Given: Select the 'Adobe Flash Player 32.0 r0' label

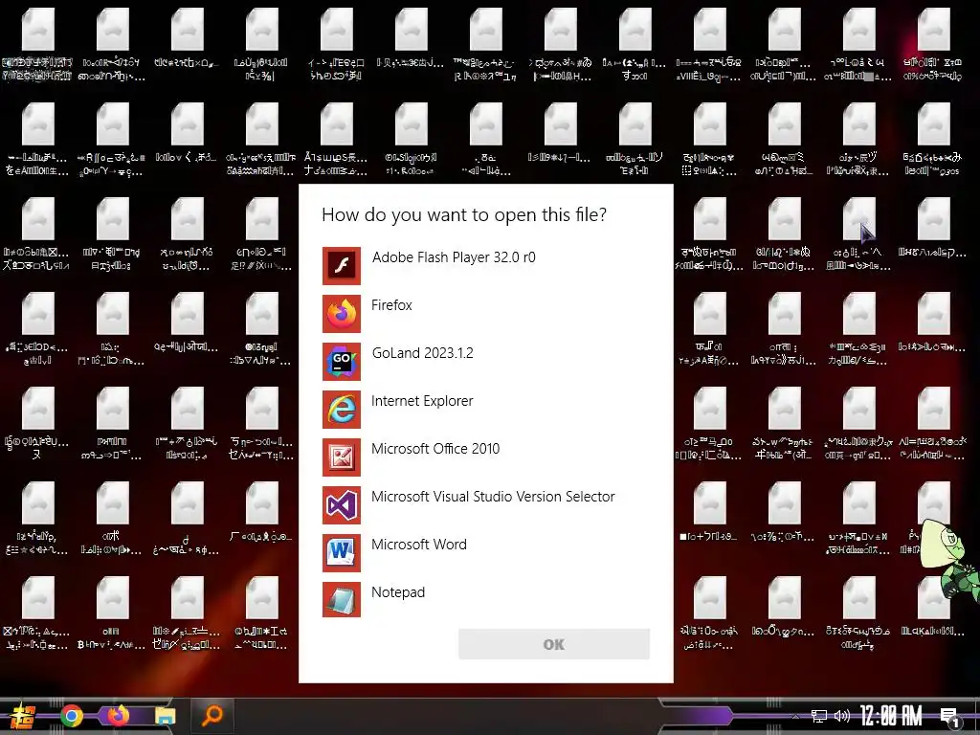Looking at the screenshot, I should (x=454, y=257).
